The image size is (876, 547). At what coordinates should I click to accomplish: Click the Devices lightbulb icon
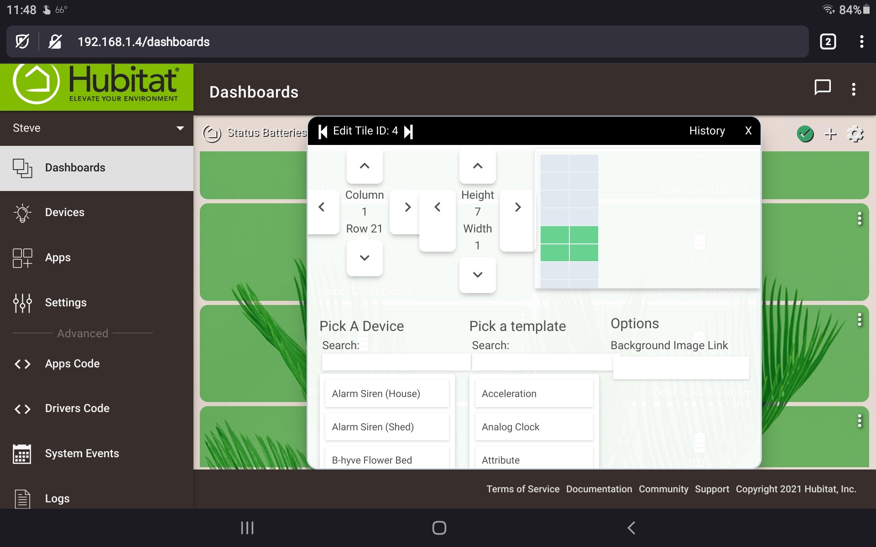click(22, 212)
